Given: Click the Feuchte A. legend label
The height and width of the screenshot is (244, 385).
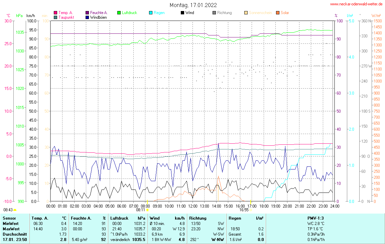Looking at the screenshot, I should pyautogui.click(x=99, y=13).
